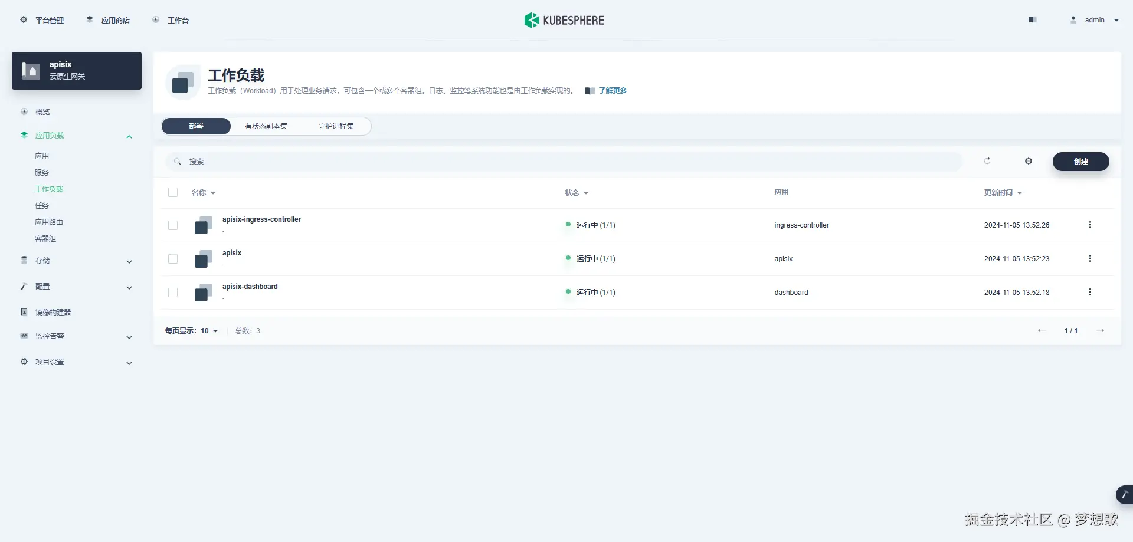Open the ingress-controller application
Viewport: 1133px width, 542px height.
(801, 225)
